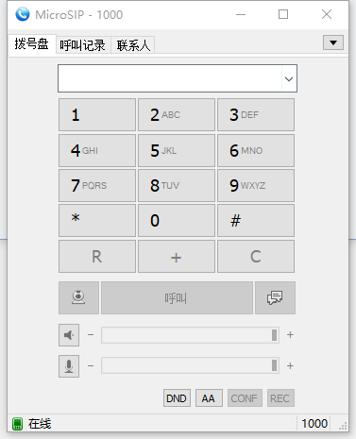Click the speaker volume slider
Image resolution: width=356 pixels, height=439 pixels.
pyautogui.click(x=190, y=335)
